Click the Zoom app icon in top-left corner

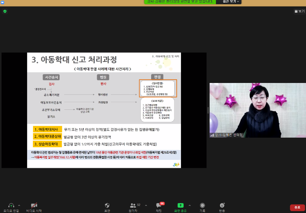click(2, 2)
